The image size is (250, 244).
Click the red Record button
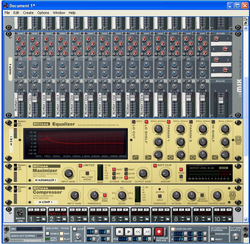point(159,232)
